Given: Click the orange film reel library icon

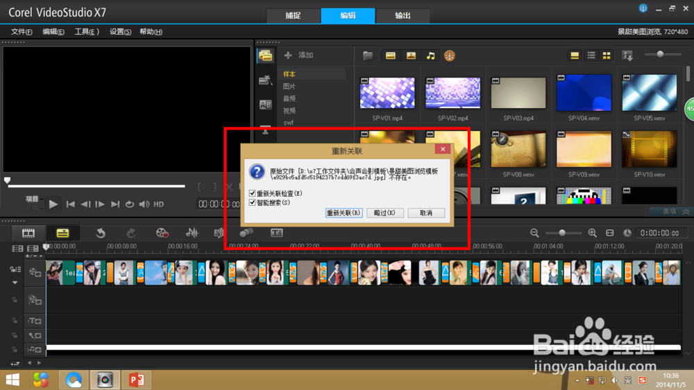Looking at the screenshot, I should (x=449, y=55).
